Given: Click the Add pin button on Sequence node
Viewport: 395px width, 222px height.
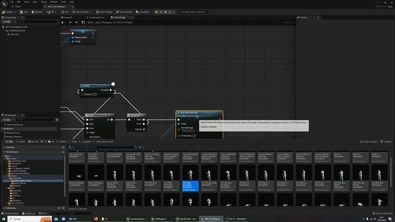Looking at the screenshot, I should pyautogui.click(x=140, y=129).
